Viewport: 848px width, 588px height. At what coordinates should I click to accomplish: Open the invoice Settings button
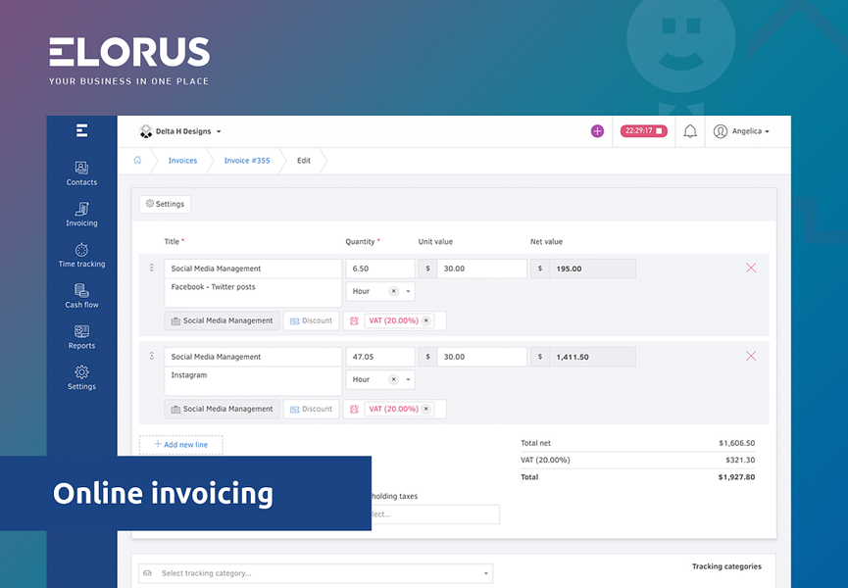[x=164, y=203]
